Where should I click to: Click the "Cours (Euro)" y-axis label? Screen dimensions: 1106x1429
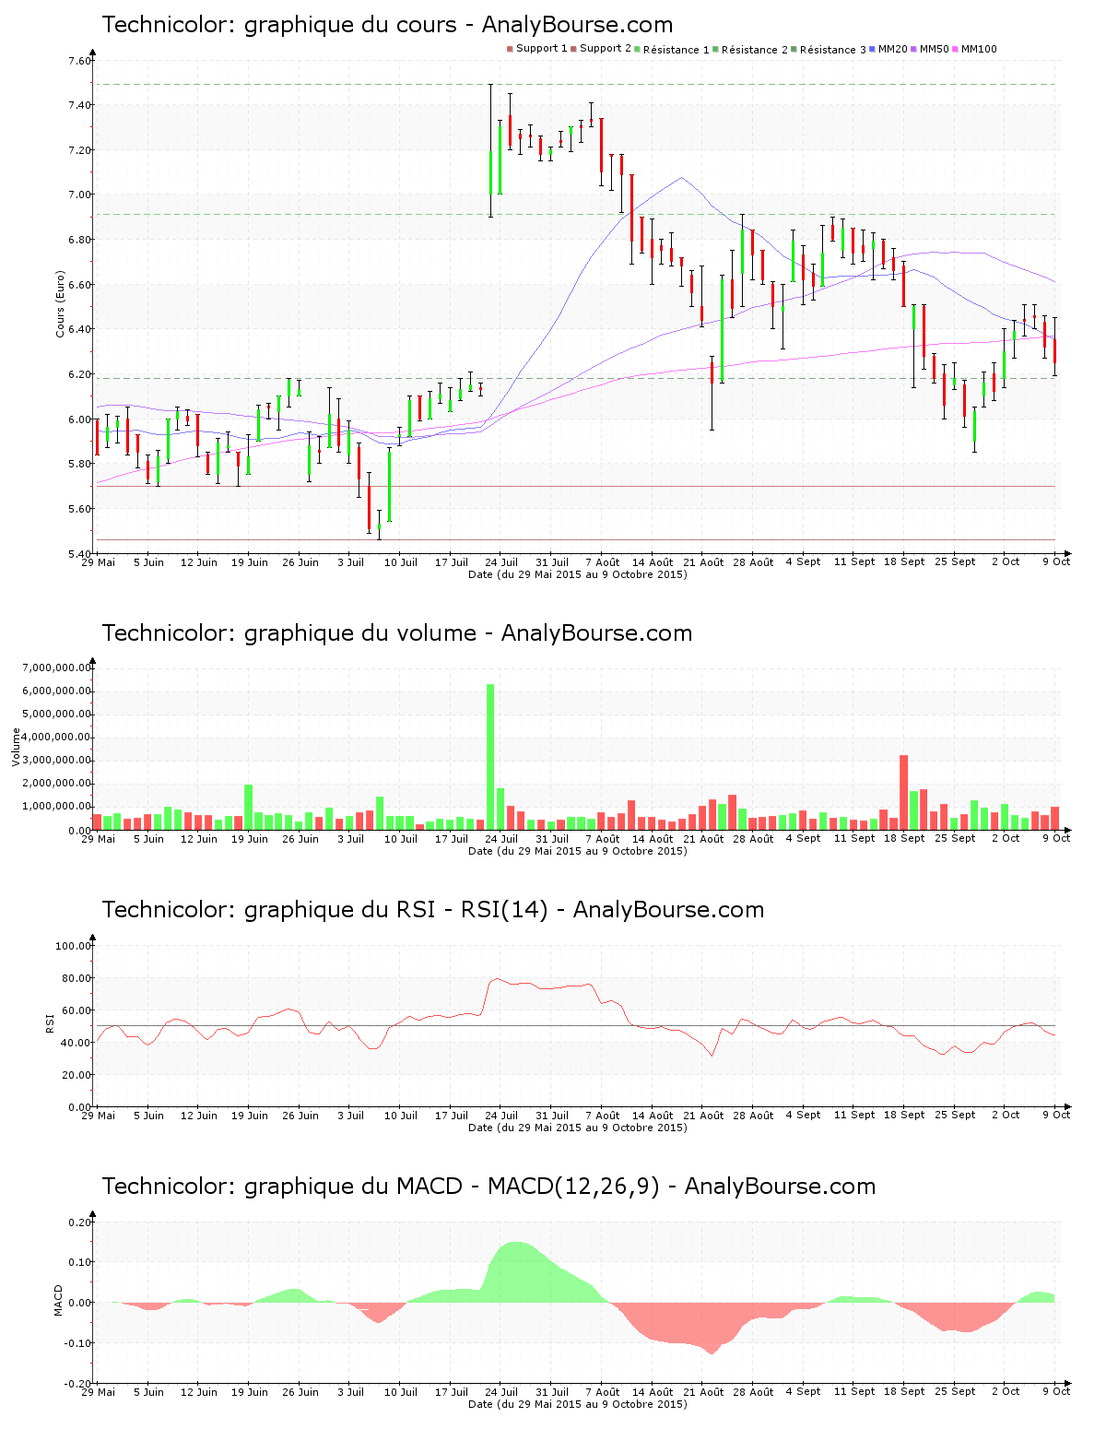coord(61,304)
